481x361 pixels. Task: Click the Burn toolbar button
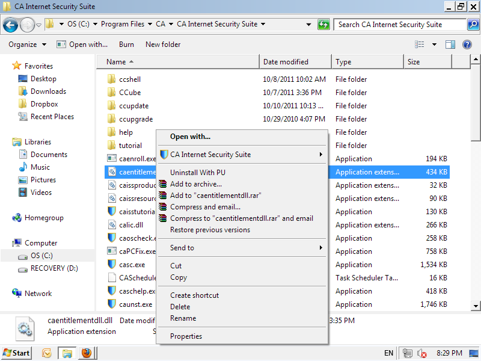[x=126, y=45]
